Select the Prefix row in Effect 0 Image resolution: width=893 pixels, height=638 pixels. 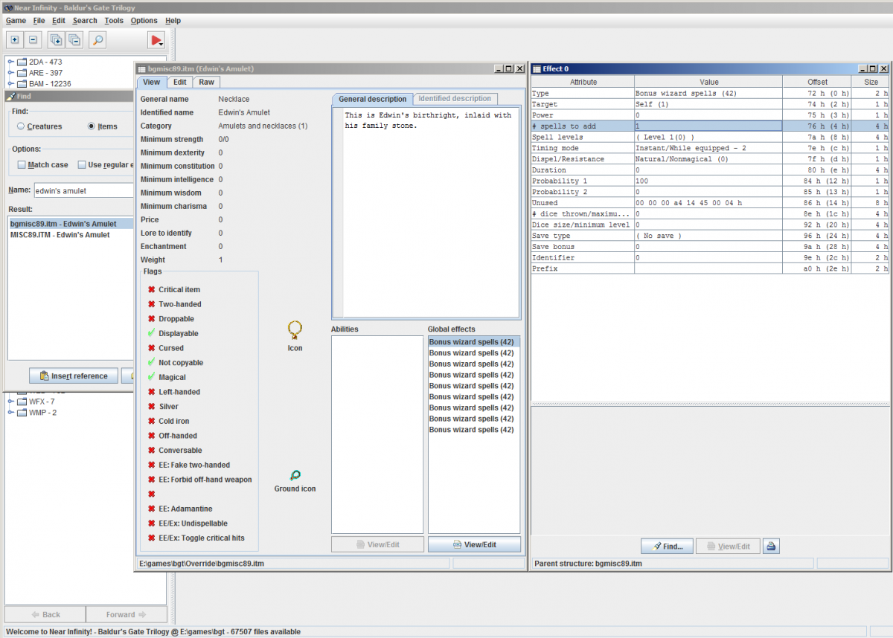pyautogui.click(x=710, y=268)
